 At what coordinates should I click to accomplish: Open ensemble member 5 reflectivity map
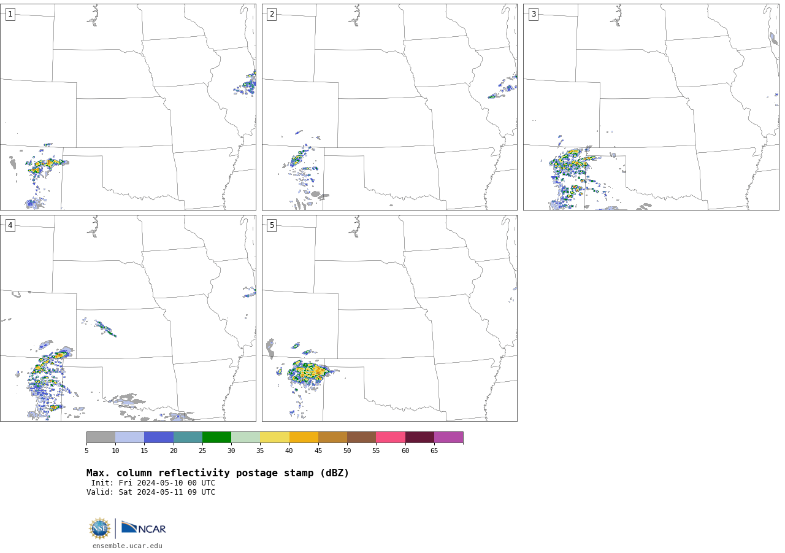click(389, 318)
